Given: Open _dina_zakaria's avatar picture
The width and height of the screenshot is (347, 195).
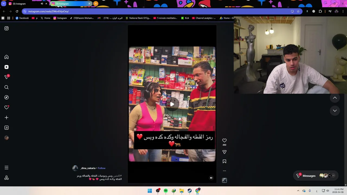Looking at the screenshot, I should (75, 168).
